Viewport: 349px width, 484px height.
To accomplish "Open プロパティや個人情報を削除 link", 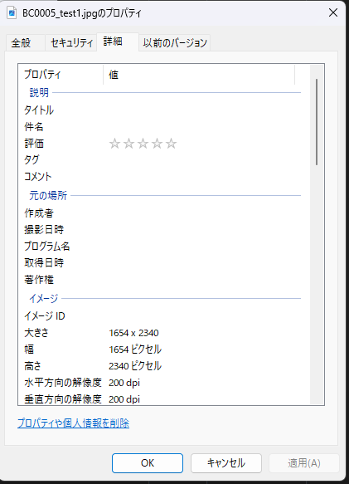I will [74, 423].
